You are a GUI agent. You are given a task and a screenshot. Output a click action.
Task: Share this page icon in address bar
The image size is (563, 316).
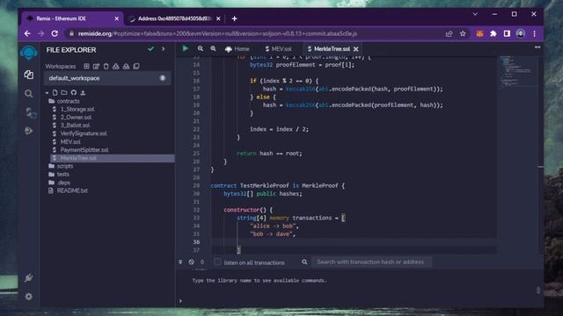coord(449,33)
